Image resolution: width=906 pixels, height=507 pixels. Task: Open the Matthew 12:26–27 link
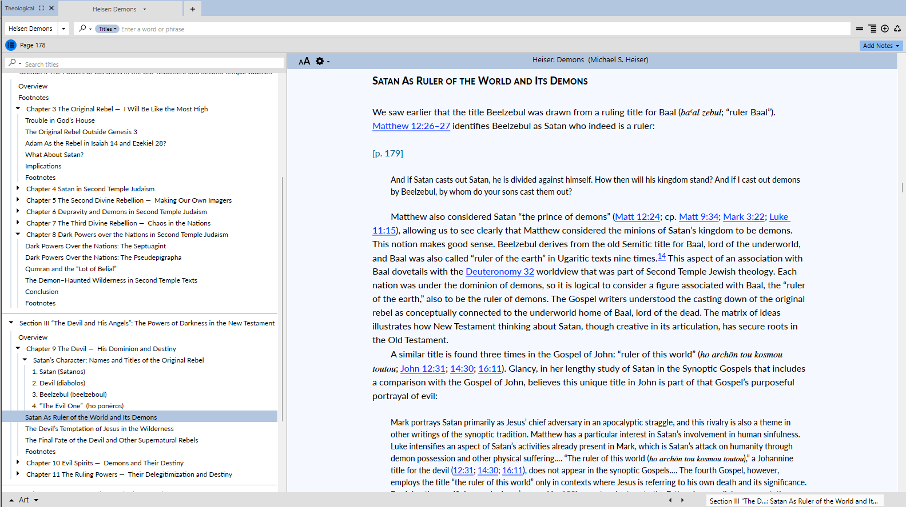411,126
